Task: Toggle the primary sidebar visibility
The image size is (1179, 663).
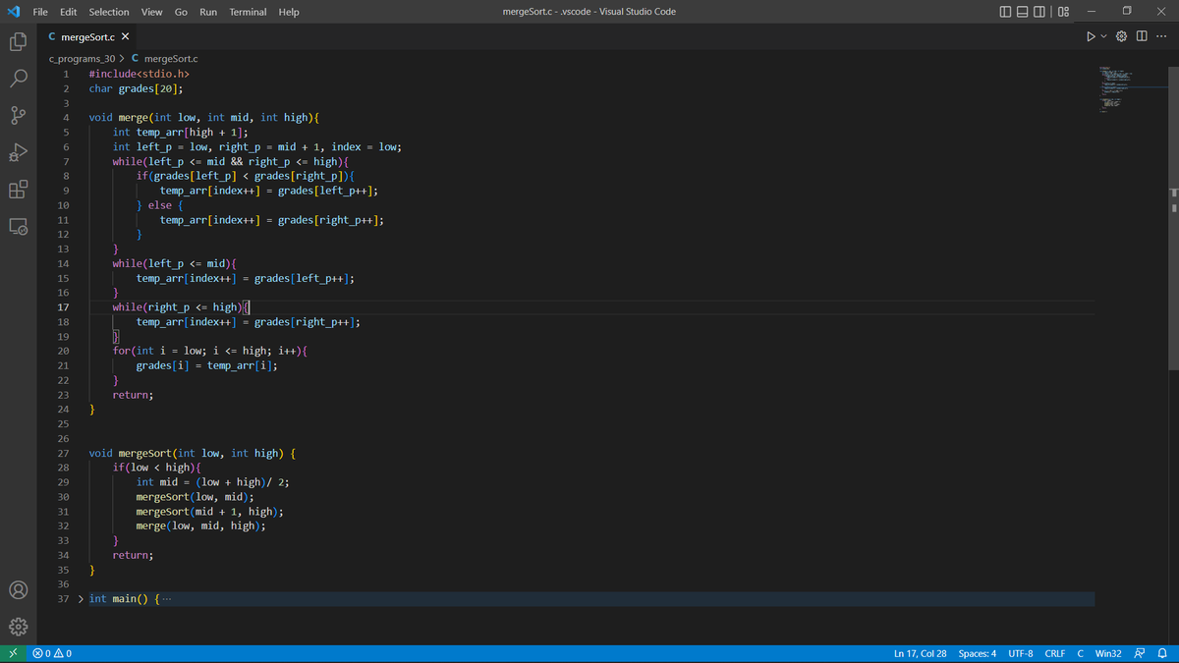Action: pos(1003,11)
